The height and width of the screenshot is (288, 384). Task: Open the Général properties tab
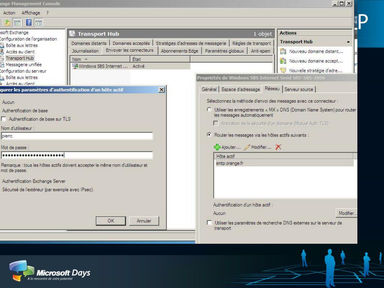click(x=209, y=89)
